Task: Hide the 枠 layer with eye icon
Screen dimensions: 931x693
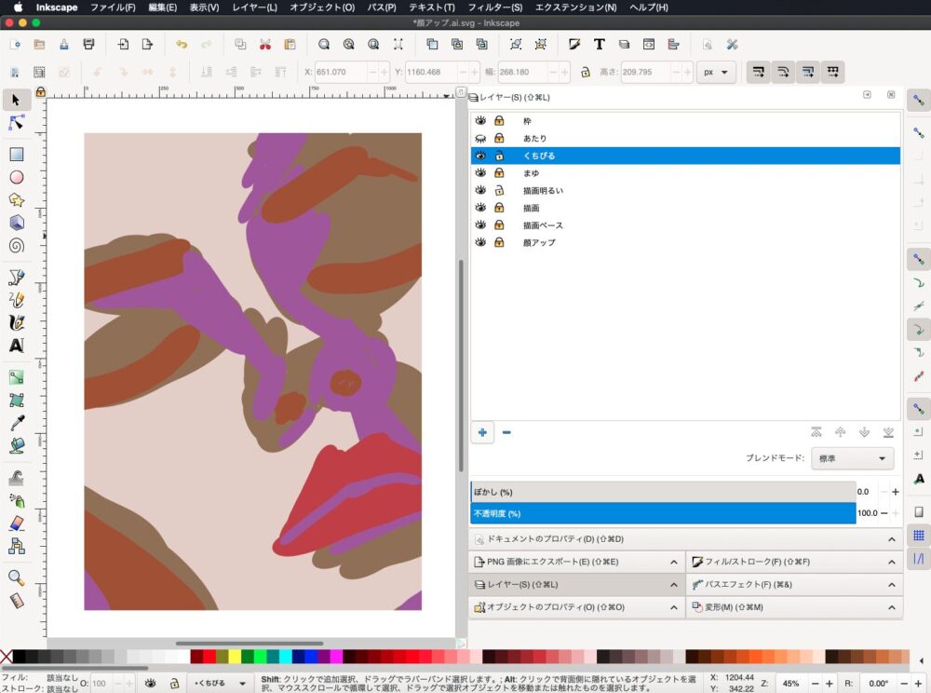Action: pos(481,121)
